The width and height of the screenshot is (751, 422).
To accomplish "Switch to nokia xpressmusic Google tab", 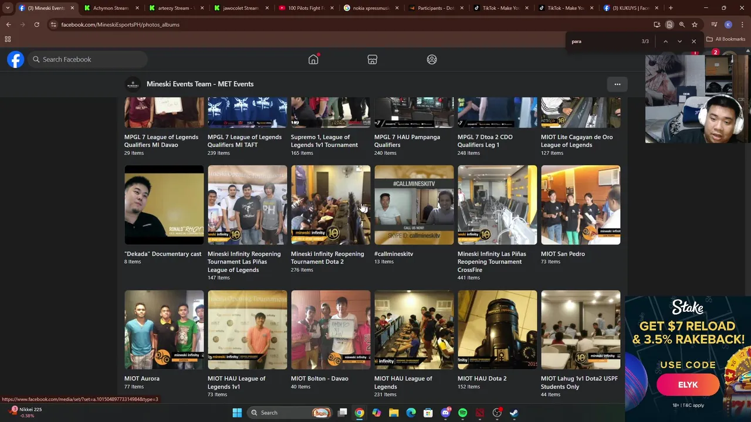I will point(370,8).
